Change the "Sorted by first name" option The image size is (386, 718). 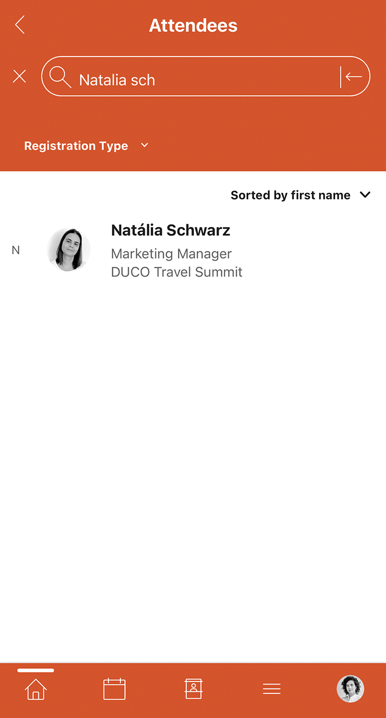click(290, 195)
